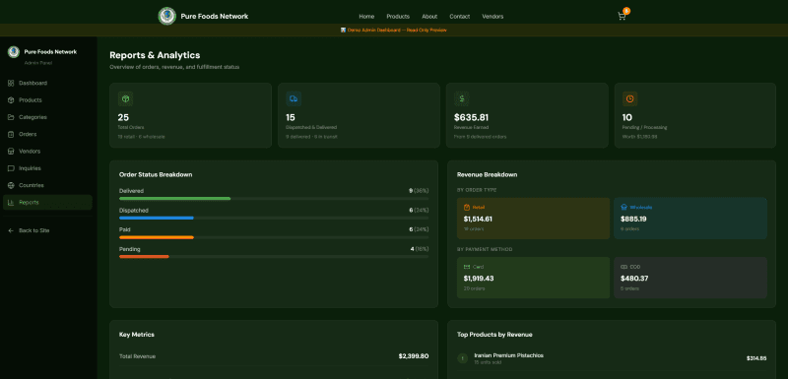Select the Retail $1,514.61 card
The image size is (788, 379).
click(x=533, y=219)
